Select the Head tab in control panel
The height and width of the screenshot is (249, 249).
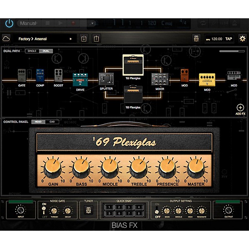[x=38, y=122]
